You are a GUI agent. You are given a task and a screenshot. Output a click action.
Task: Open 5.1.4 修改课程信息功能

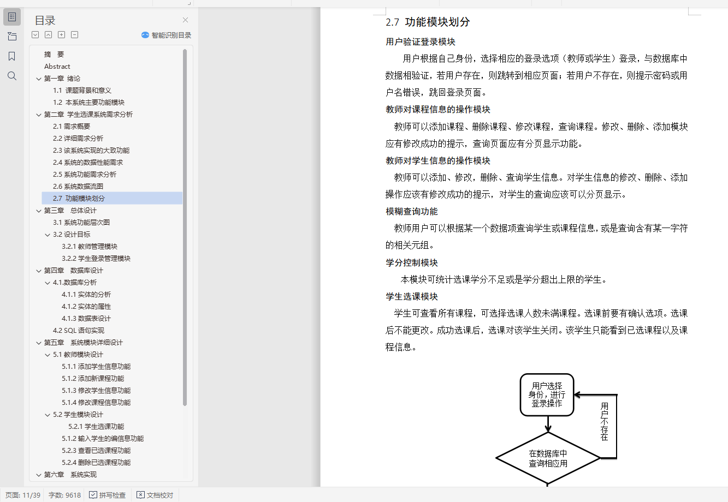click(x=96, y=403)
